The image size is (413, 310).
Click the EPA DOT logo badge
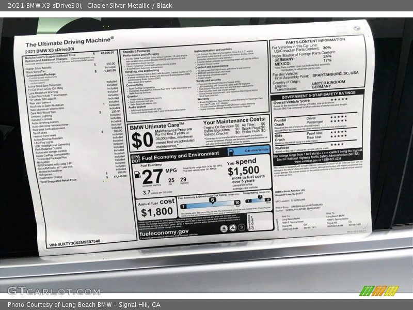click(136, 159)
